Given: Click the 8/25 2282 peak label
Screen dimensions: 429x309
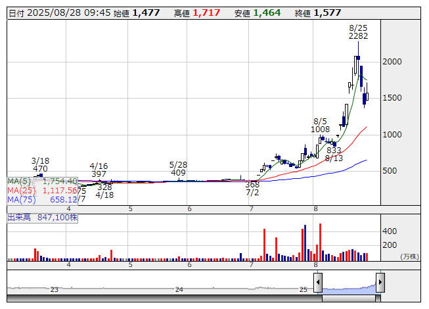Looking at the screenshot, I should [x=358, y=32].
